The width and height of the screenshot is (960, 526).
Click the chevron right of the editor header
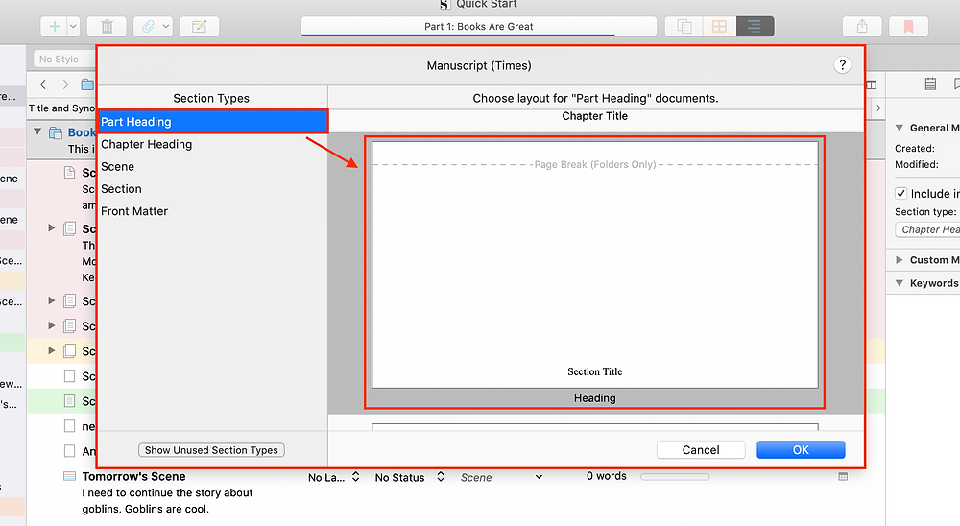[878, 108]
